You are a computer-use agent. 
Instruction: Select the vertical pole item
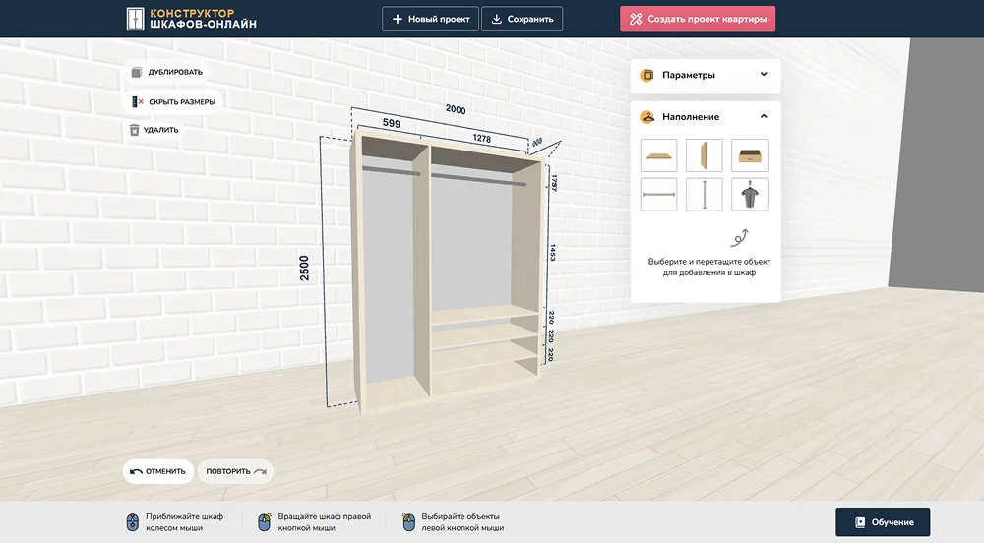pos(704,195)
